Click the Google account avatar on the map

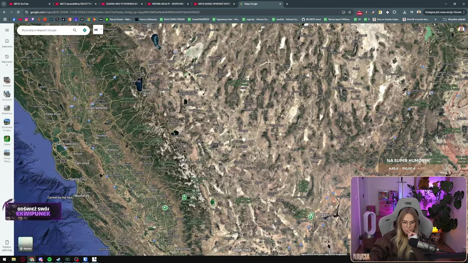tap(461, 30)
